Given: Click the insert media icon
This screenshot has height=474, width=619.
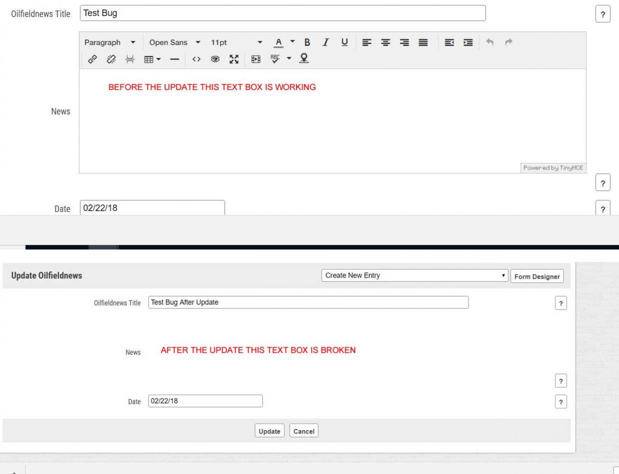Looking at the screenshot, I should coord(256,59).
